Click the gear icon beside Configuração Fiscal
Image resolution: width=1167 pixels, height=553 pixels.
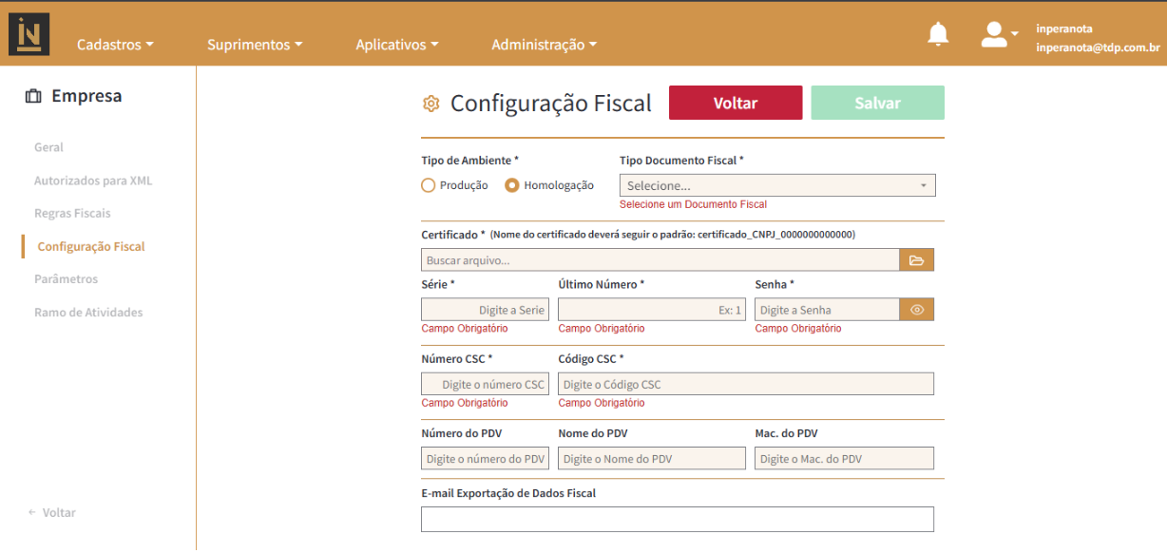(x=430, y=104)
